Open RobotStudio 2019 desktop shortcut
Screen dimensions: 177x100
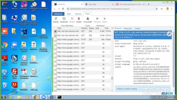[34, 6]
